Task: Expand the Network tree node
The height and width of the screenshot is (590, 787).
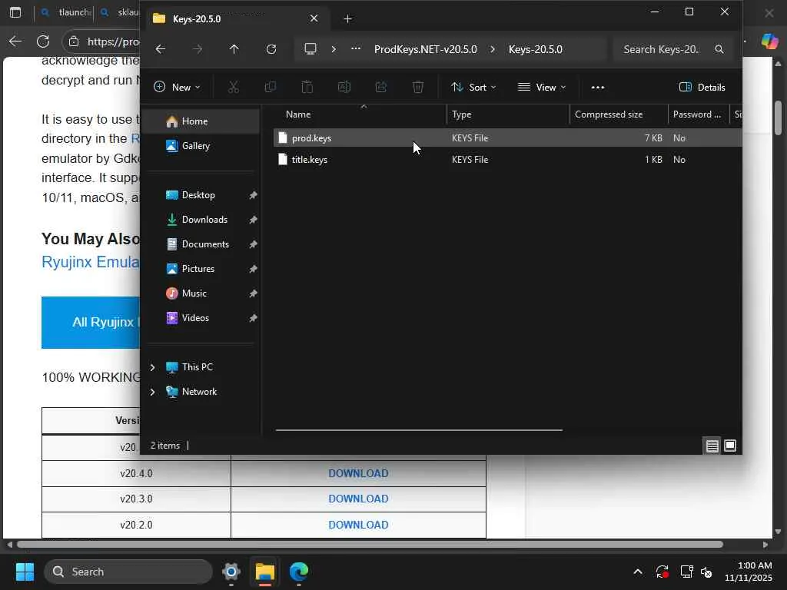Action: (153, 392)
